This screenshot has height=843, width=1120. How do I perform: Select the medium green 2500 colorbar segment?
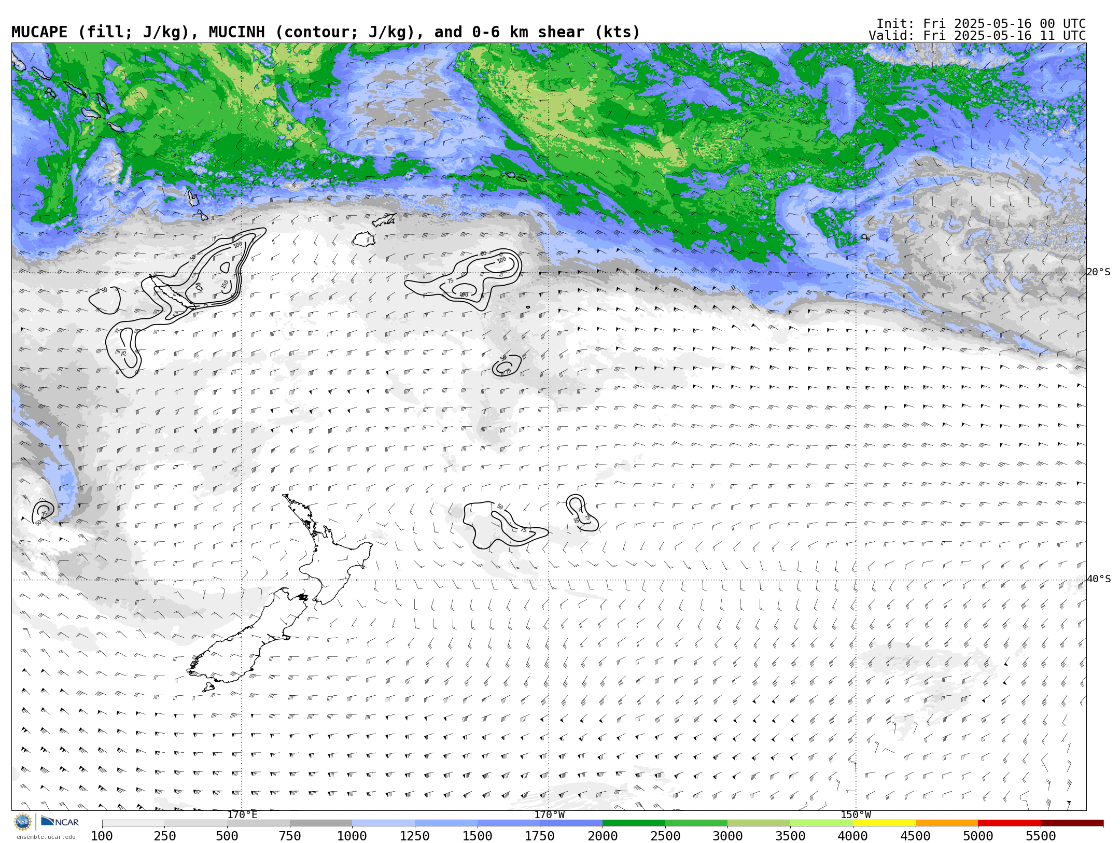tap(696, 823)
